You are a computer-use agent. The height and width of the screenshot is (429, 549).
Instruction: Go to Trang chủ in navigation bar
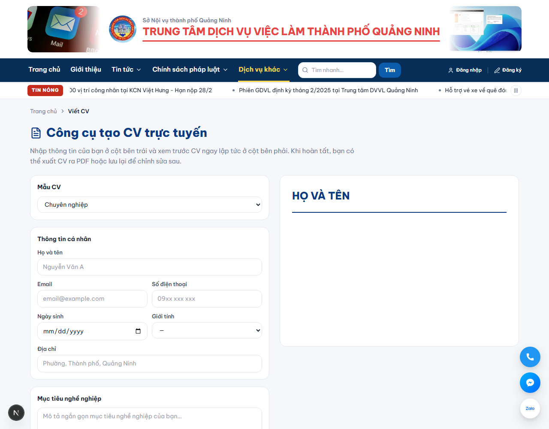point(44,69)
